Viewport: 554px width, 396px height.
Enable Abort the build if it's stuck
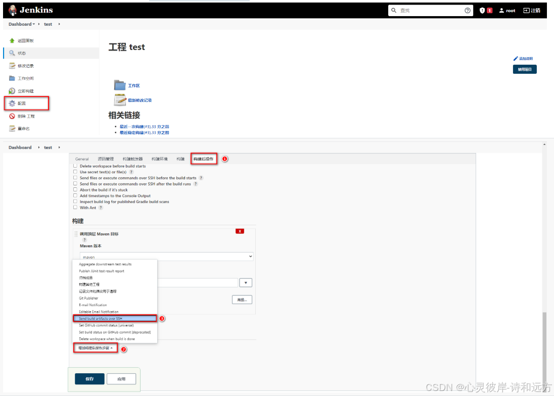tap(75, 189)
